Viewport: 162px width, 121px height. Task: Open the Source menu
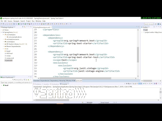pos(10,21)
